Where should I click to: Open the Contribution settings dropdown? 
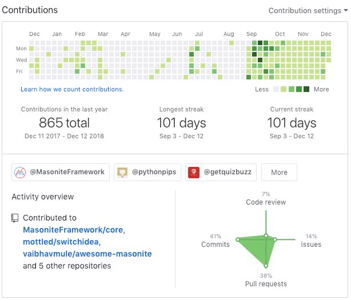coord(308,10)
